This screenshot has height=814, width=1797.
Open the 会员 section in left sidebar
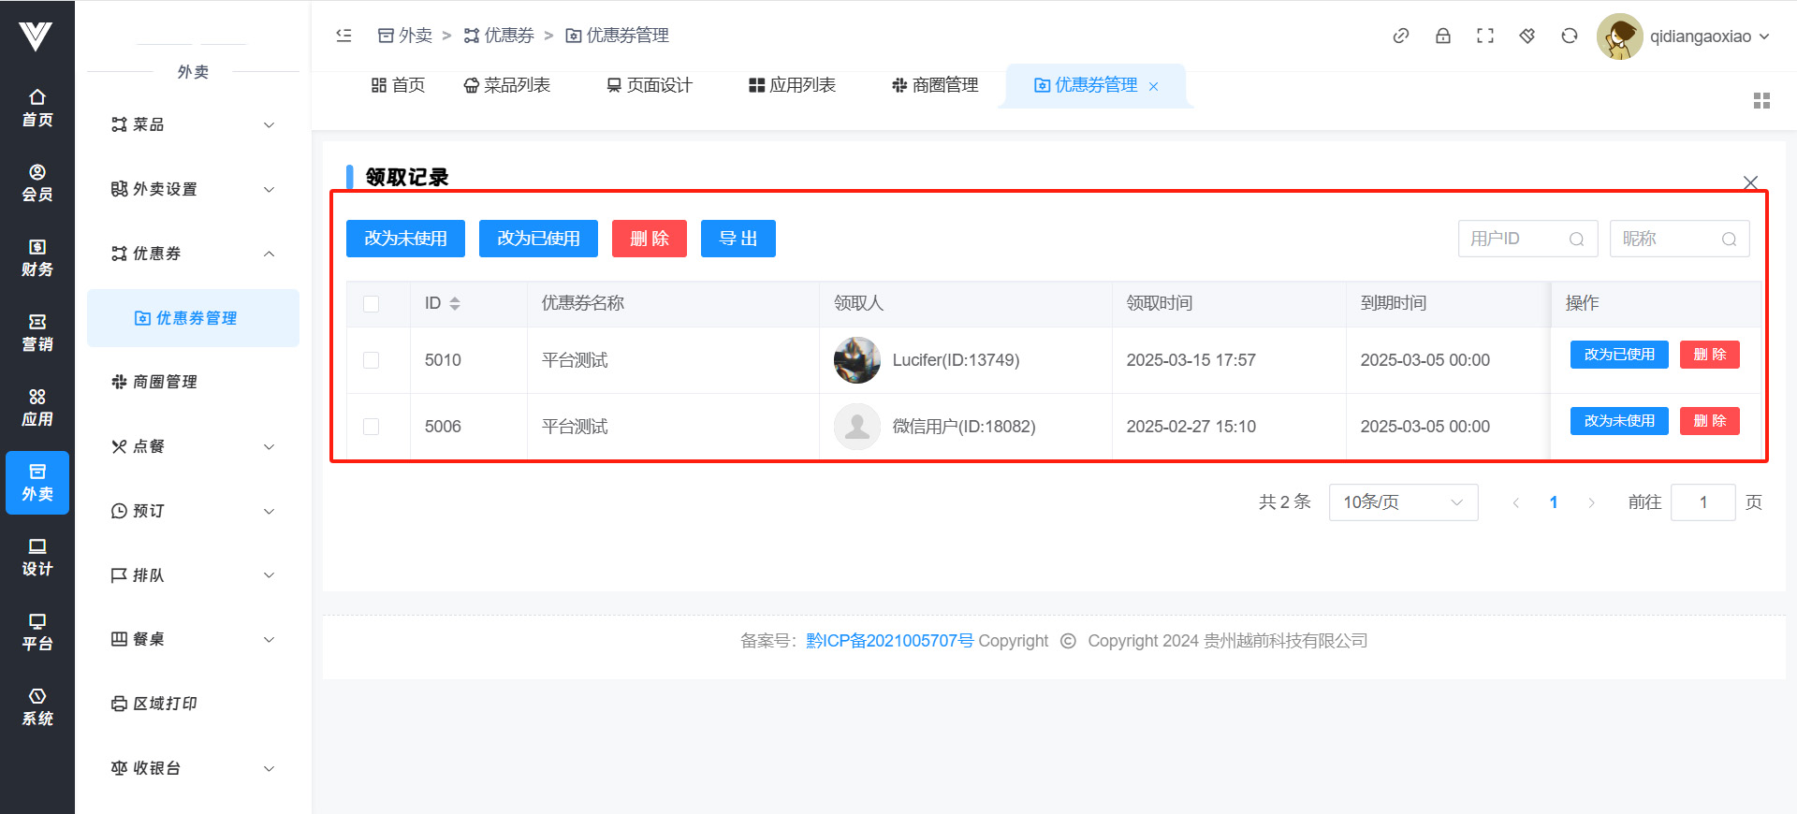[37, 182]
